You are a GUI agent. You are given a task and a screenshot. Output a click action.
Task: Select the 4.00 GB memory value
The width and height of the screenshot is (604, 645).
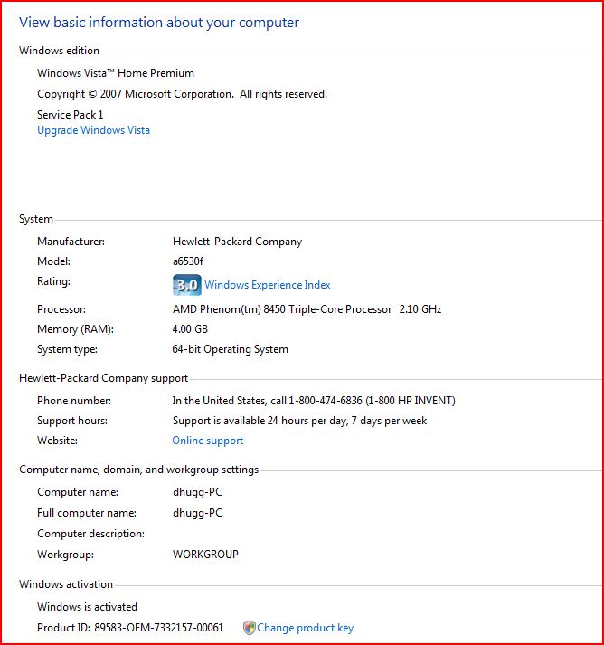click(190, 329)
